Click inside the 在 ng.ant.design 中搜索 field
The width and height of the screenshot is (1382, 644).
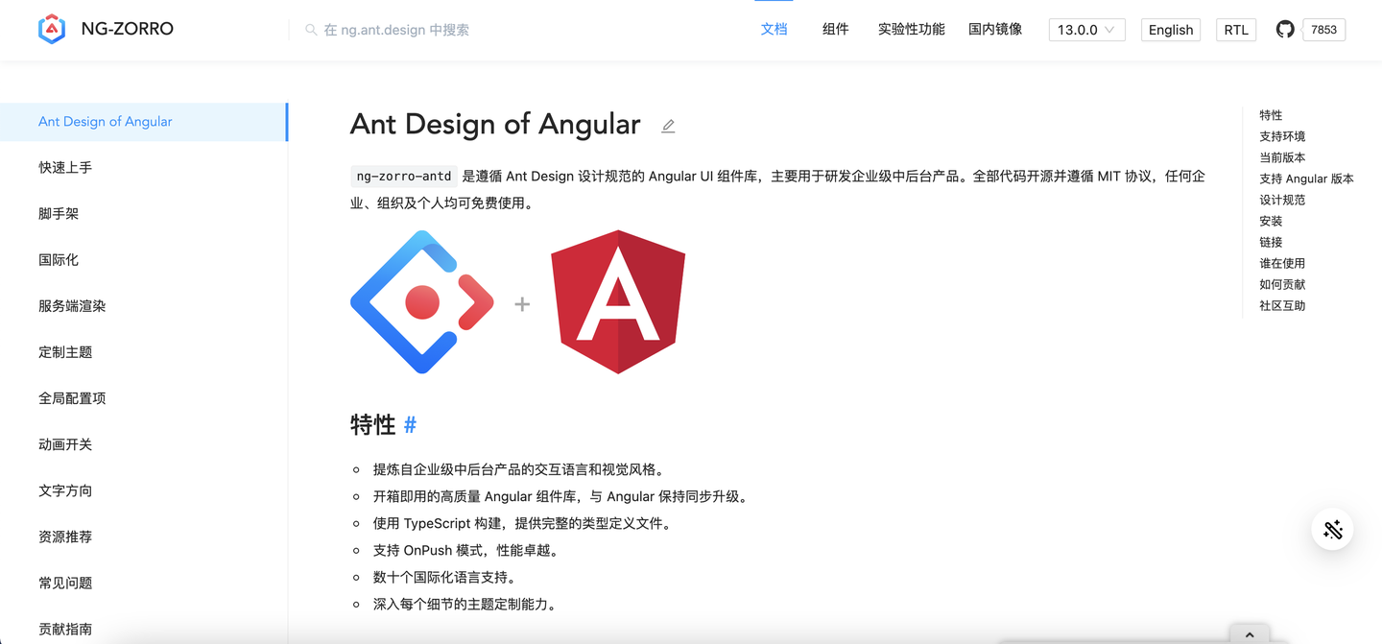point(403,30)
